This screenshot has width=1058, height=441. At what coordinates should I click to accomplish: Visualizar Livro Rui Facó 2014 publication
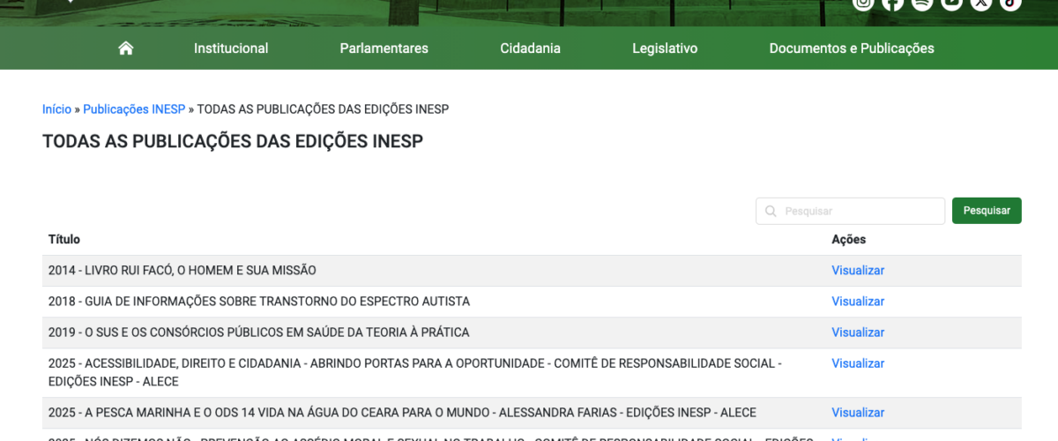[858, 271]
